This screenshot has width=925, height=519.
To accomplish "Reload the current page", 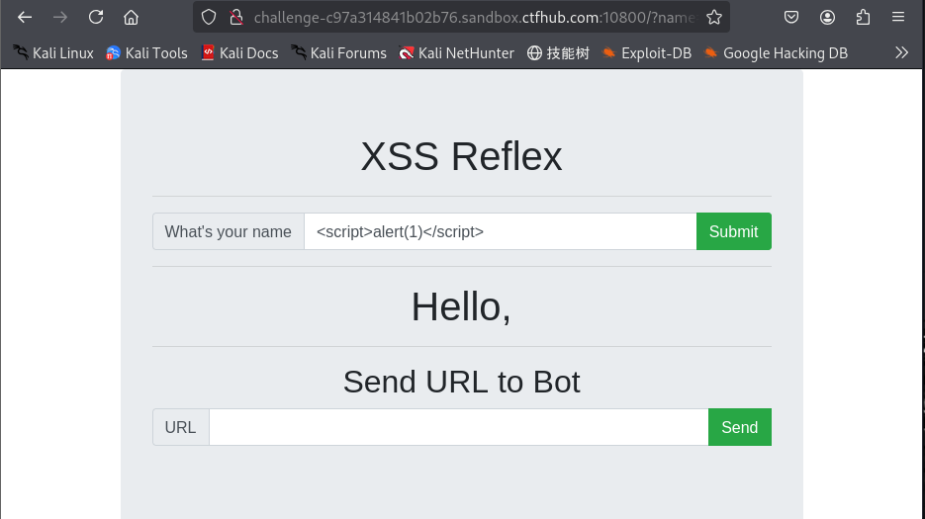I will 96,17.
